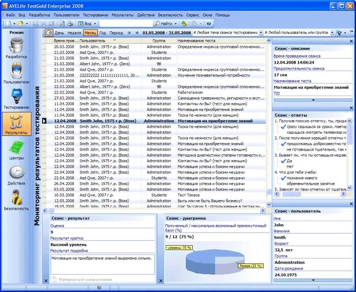Sort by Пользователь column header
The height and width of the screenshot is (292, 356).
110,41
